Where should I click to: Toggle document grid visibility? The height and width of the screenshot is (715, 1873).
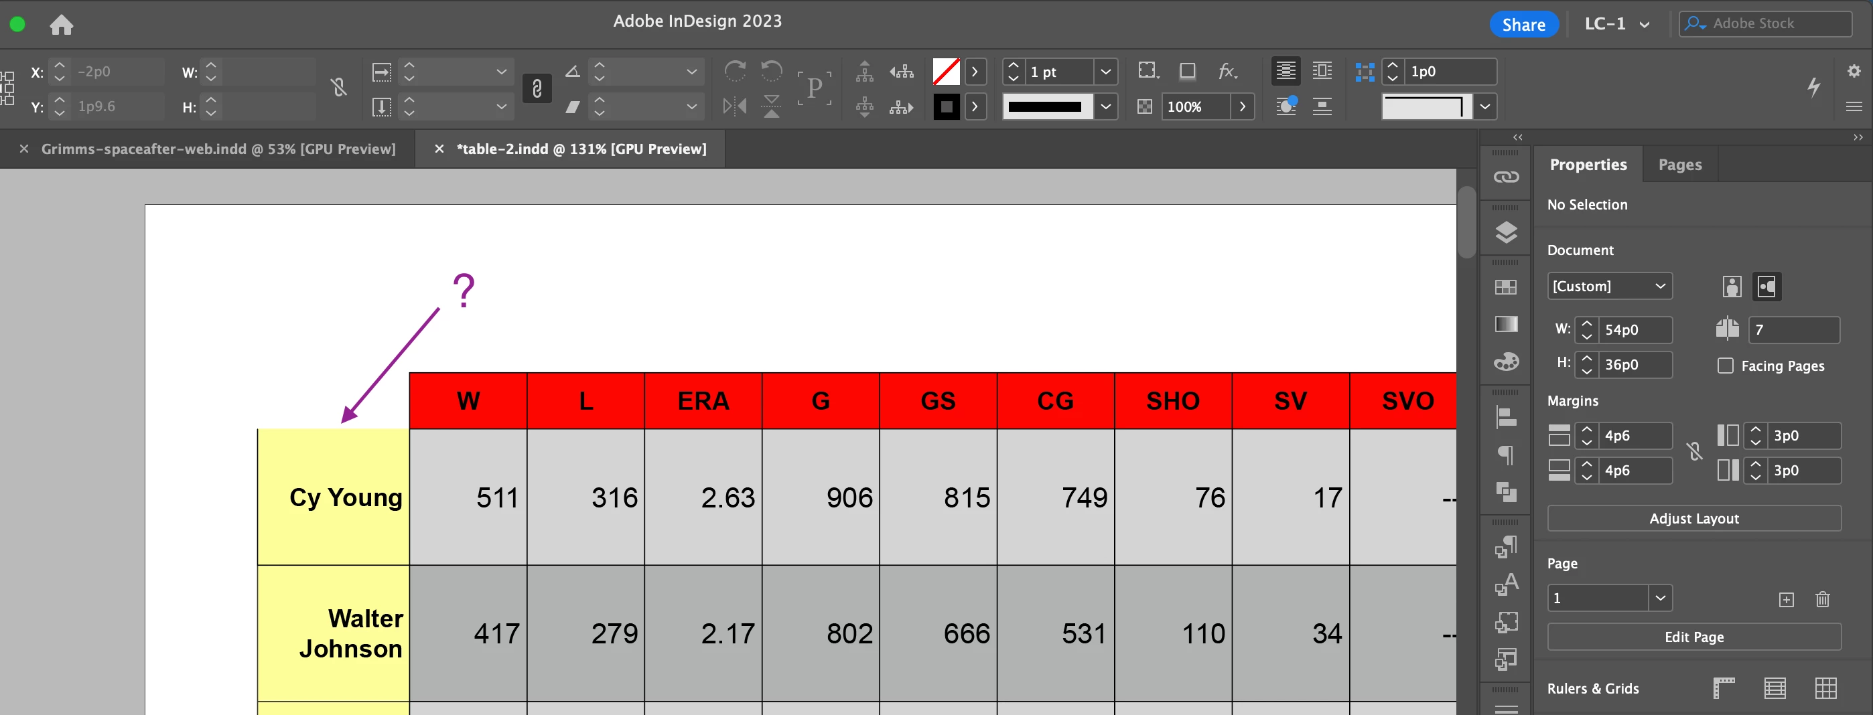1825,688
